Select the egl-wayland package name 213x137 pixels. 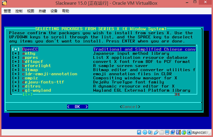37,90
